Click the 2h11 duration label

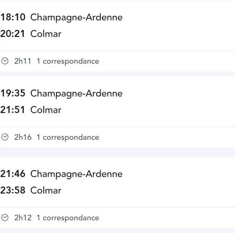click(23, 61)
